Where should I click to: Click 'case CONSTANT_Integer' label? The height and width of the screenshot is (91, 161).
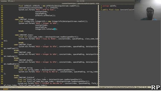25,19
